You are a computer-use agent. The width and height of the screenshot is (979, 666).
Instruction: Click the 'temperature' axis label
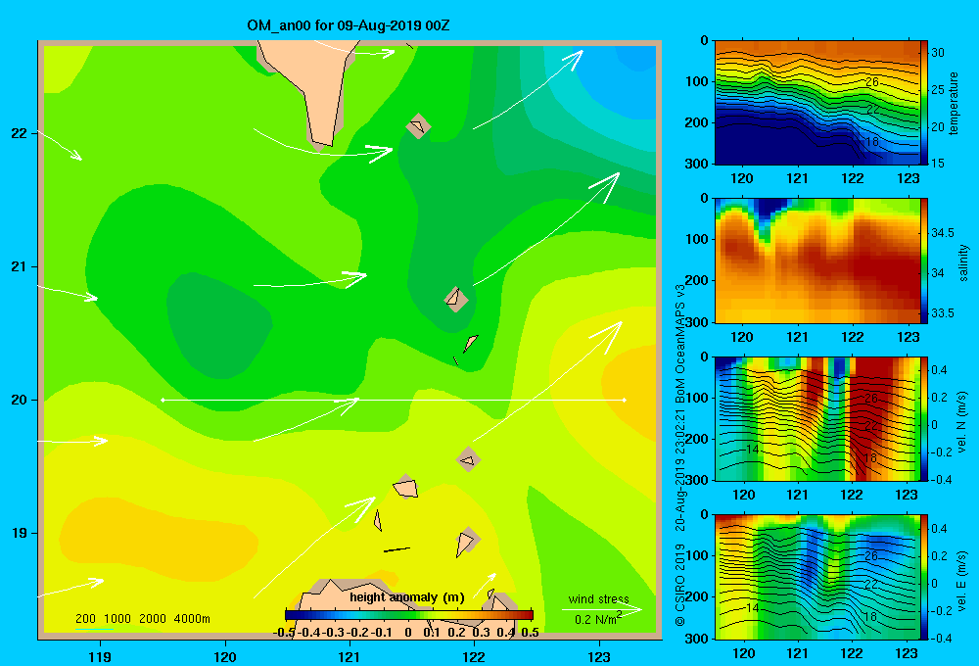point(954,104)
